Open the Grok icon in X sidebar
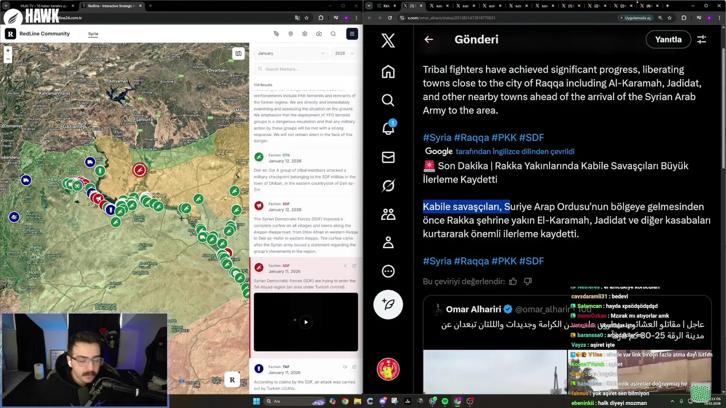 388,185
